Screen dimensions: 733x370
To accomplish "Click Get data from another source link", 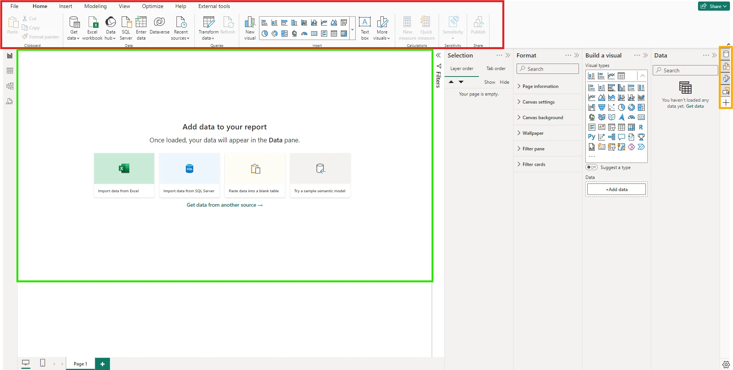I will click(x=224, y=205).
